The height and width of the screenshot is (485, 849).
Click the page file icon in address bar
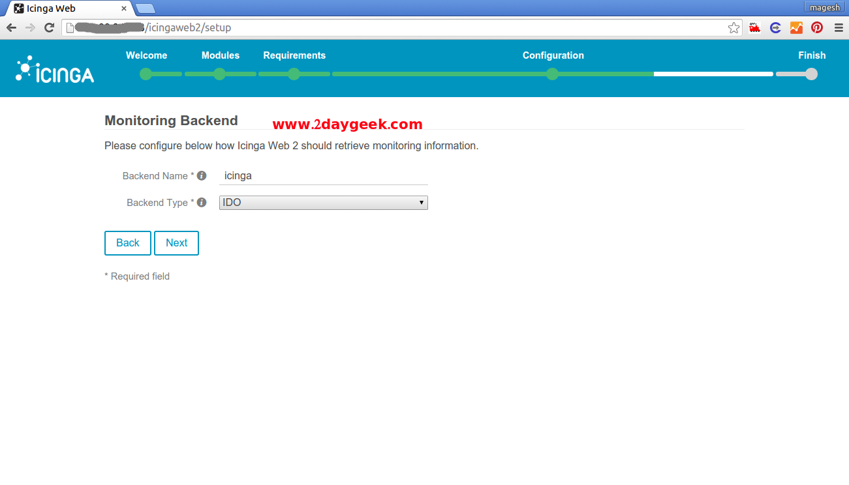point(70,27)
